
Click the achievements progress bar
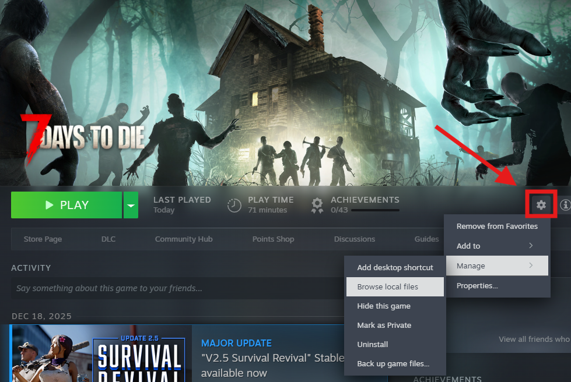(375, 210)
